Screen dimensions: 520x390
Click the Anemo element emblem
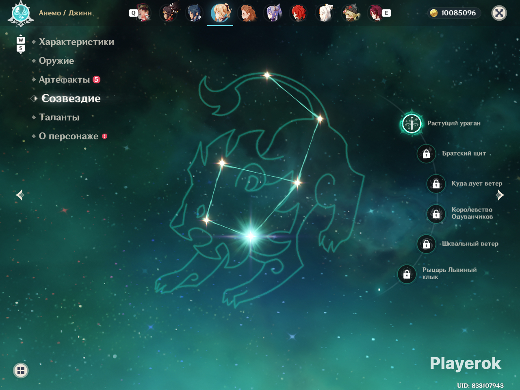(21, 13)
